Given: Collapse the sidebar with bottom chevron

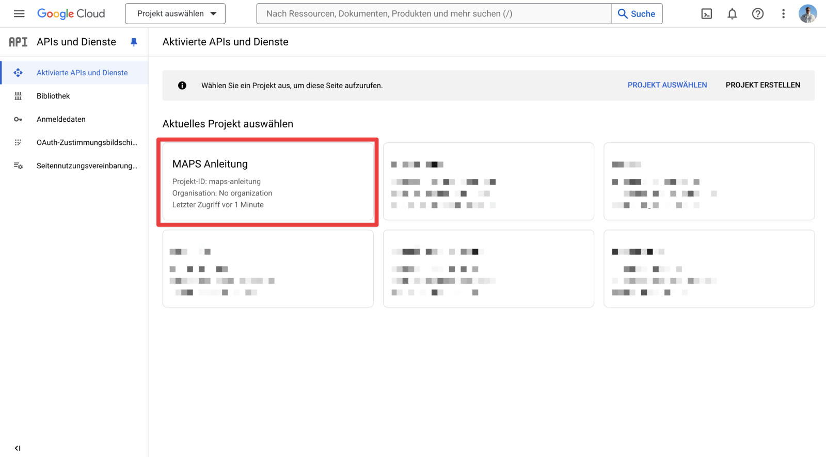Looking at the screenshot, I should pyautogui.click(x=18, y=448).
